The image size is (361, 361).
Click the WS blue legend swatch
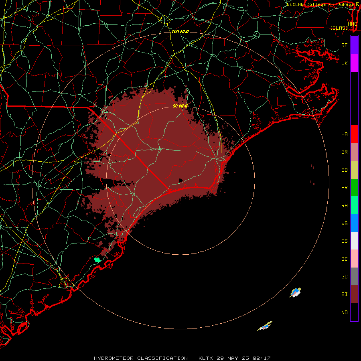[354, 223]
